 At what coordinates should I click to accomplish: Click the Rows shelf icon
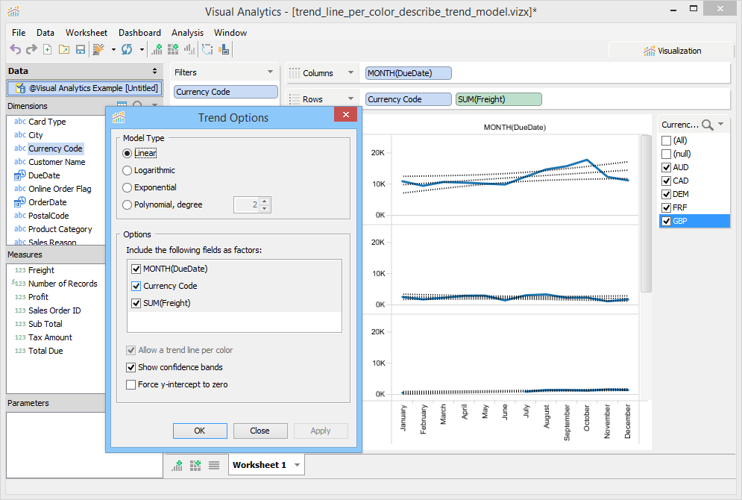pos(295,99)
